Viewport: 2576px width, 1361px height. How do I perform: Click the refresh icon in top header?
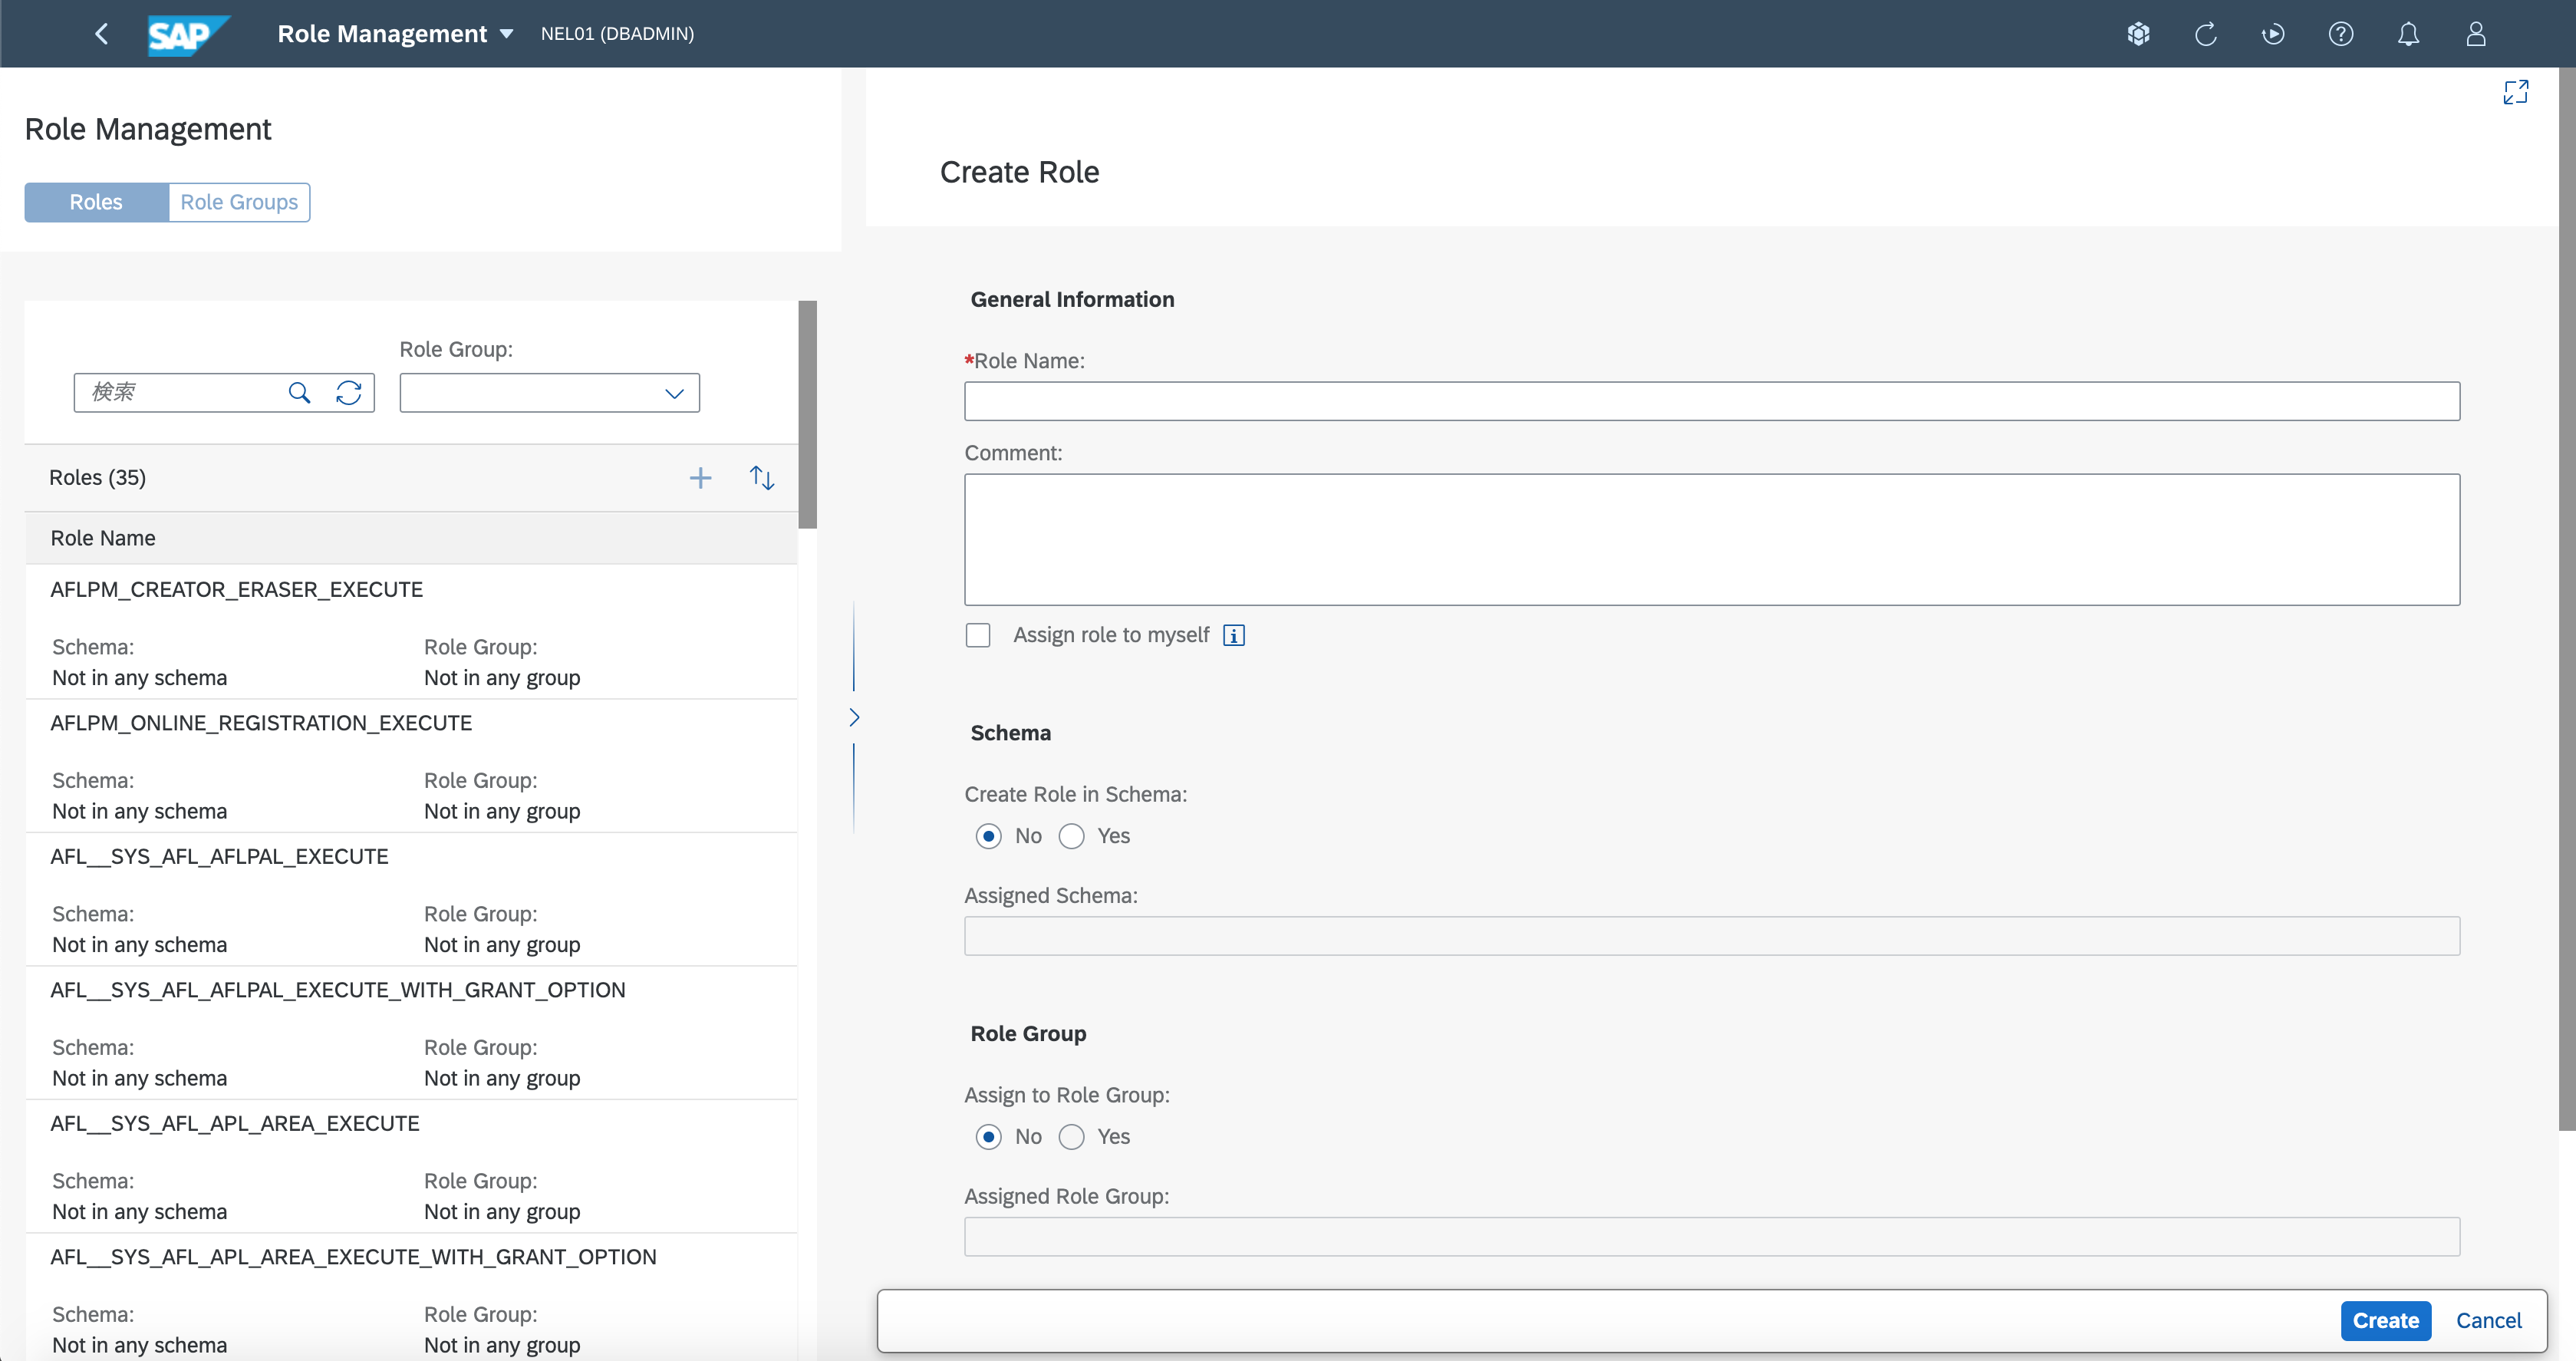[x=2205, y=34]
